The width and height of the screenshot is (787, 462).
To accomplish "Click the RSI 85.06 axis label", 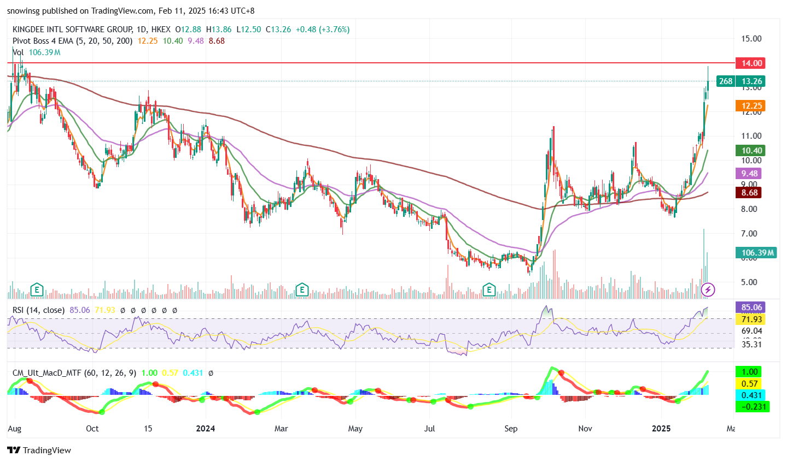I will point(750,307).
